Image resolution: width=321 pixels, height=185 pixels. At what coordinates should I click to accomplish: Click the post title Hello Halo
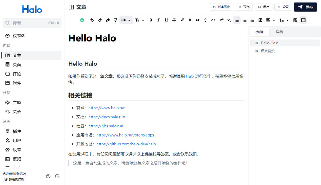click(x=92, y=38)
